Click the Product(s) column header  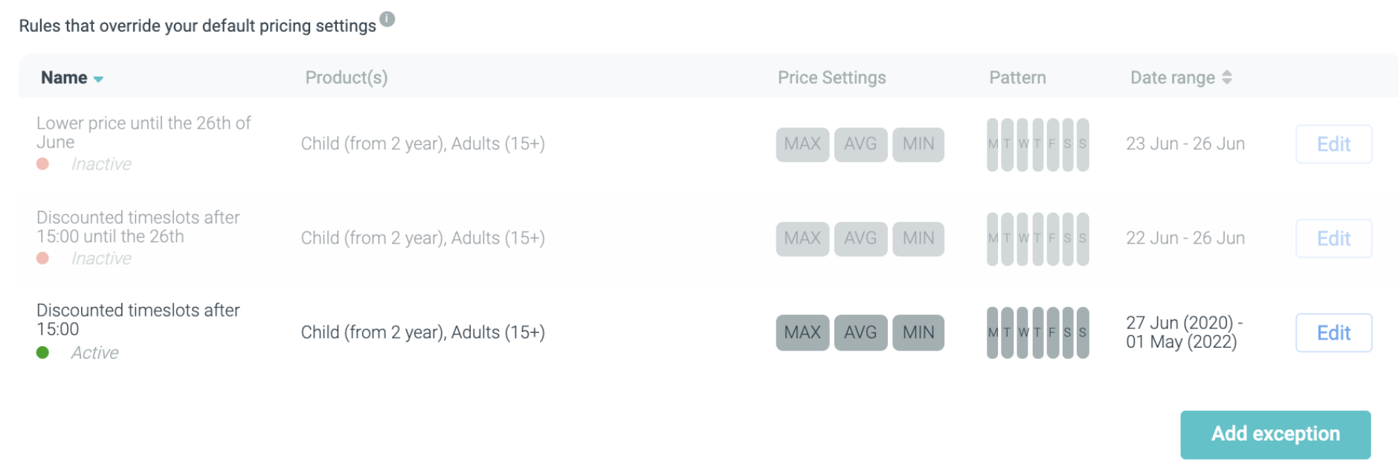click(347, 77)
